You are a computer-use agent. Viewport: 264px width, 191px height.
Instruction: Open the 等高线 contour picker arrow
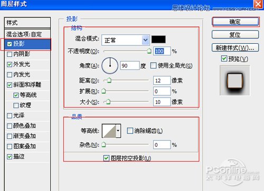118,131
